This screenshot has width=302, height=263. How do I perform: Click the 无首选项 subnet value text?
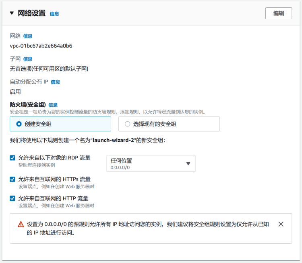click(x=49, y=69)
